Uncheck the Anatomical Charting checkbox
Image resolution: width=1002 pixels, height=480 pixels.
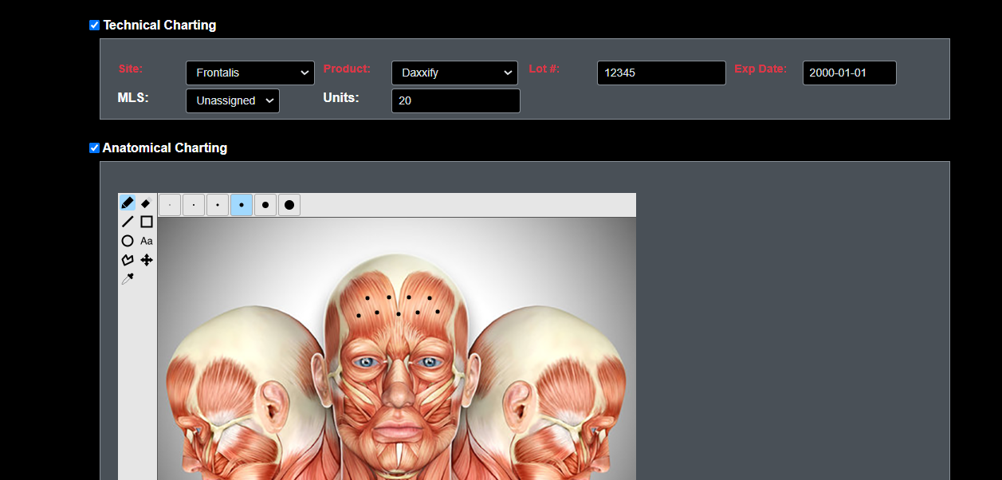click(x=94, y=148)
